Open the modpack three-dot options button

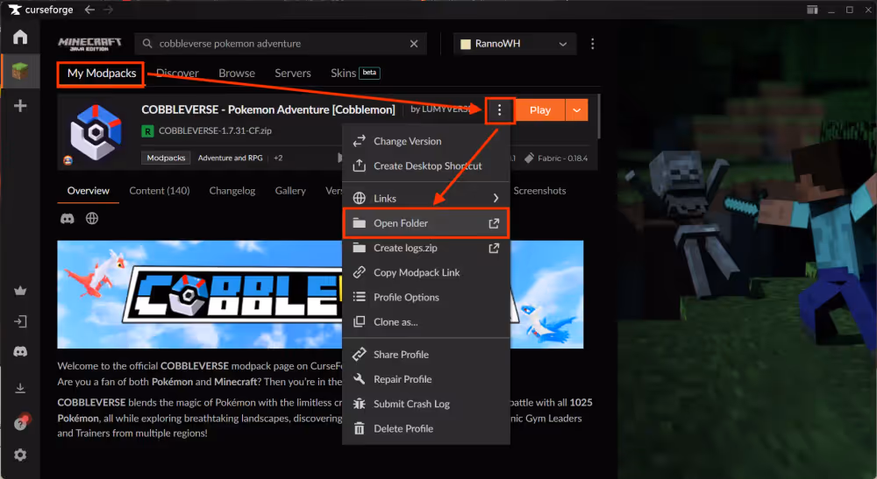point(500,110)
